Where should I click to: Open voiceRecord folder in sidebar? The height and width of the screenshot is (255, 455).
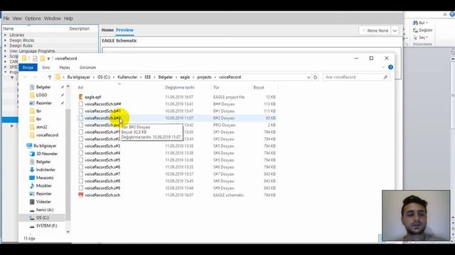pos(47,135)
